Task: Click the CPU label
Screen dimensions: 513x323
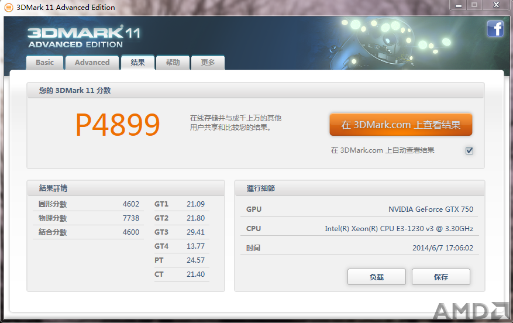Action: (x=253, y=229)
